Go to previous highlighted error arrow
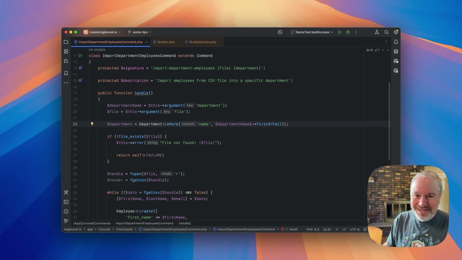 click(x=383, y=50)
